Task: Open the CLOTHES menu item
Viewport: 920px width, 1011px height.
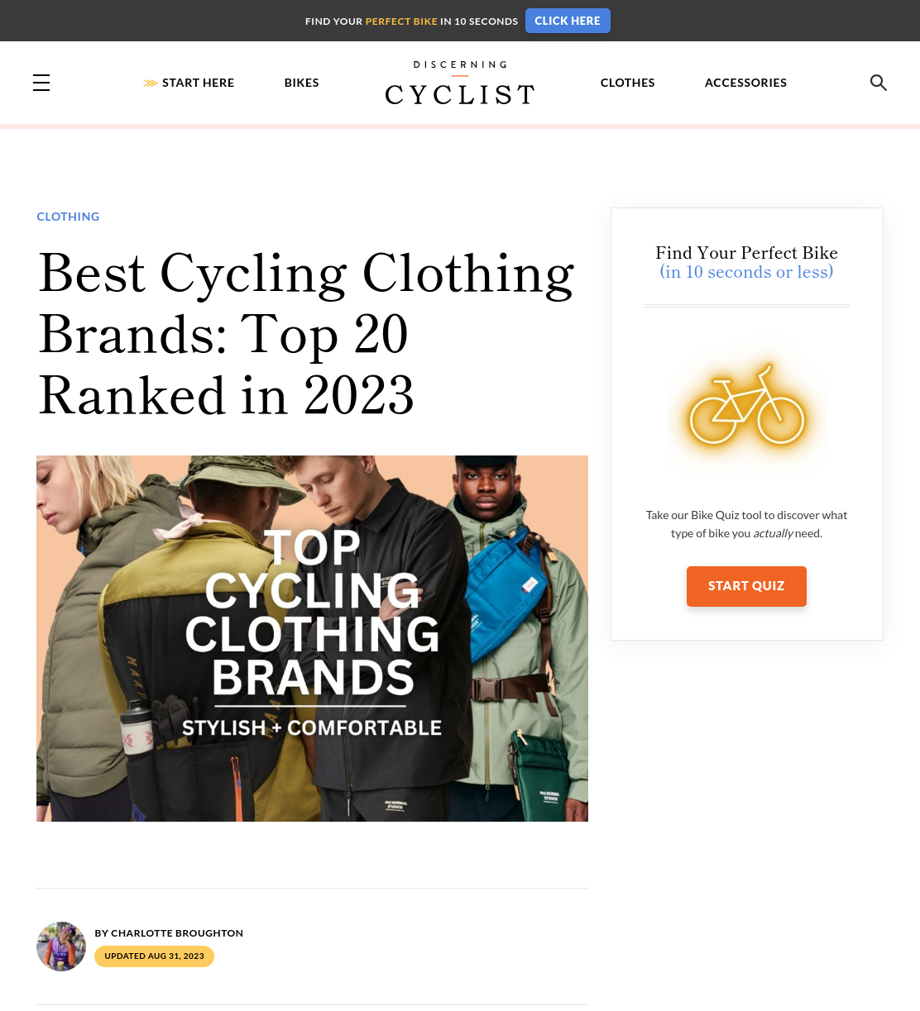Action: coord(628,83)
